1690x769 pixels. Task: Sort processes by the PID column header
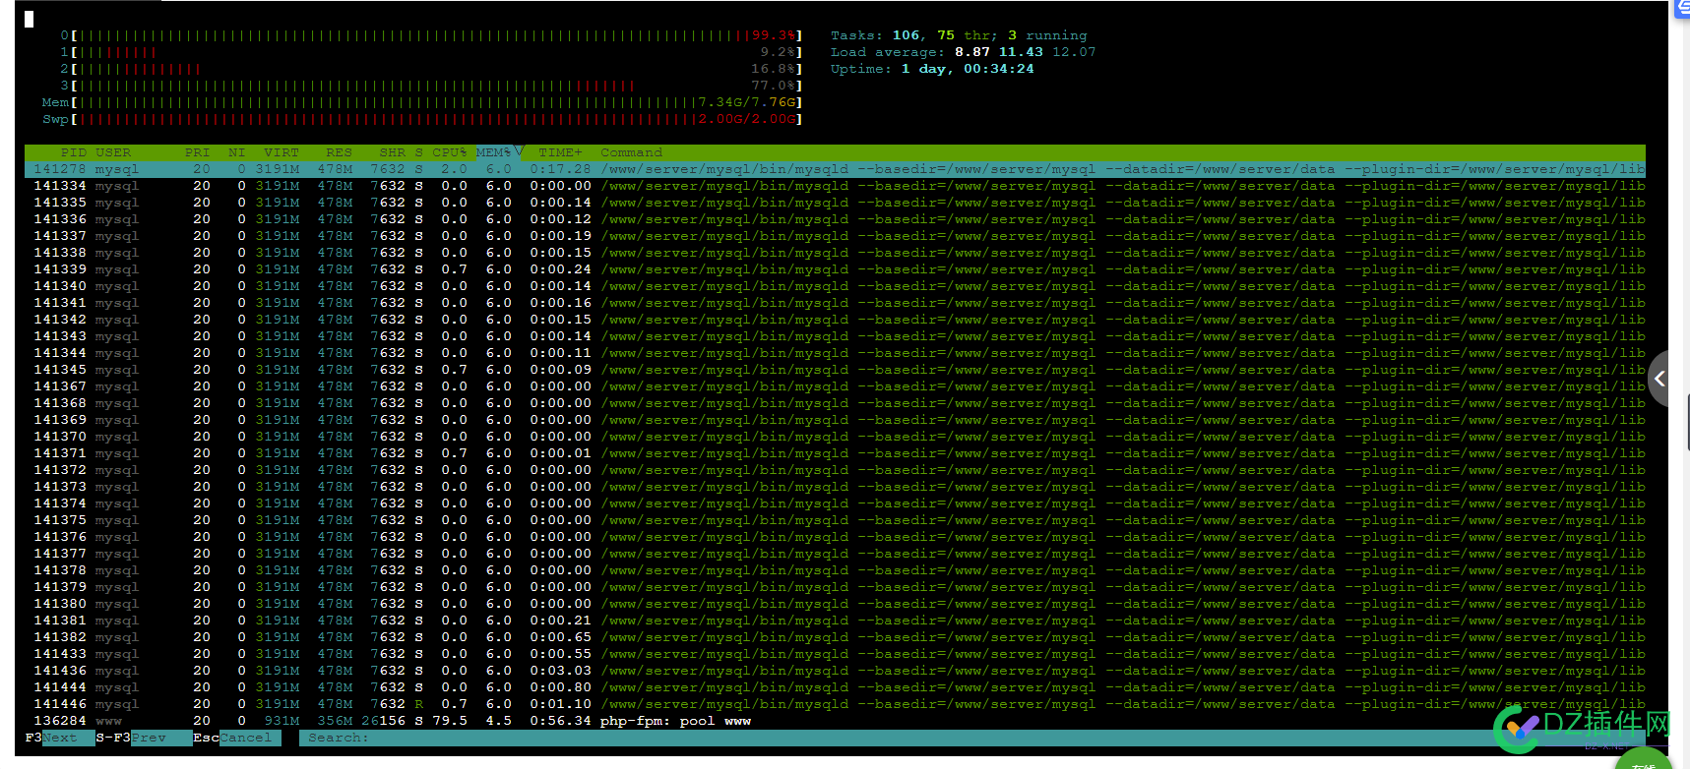[73, 152]
